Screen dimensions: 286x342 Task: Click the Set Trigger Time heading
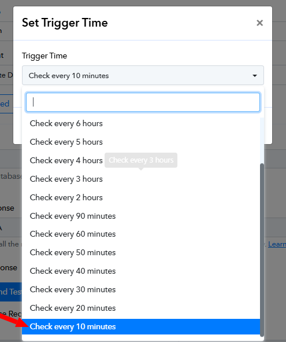(x=65, y=23)
